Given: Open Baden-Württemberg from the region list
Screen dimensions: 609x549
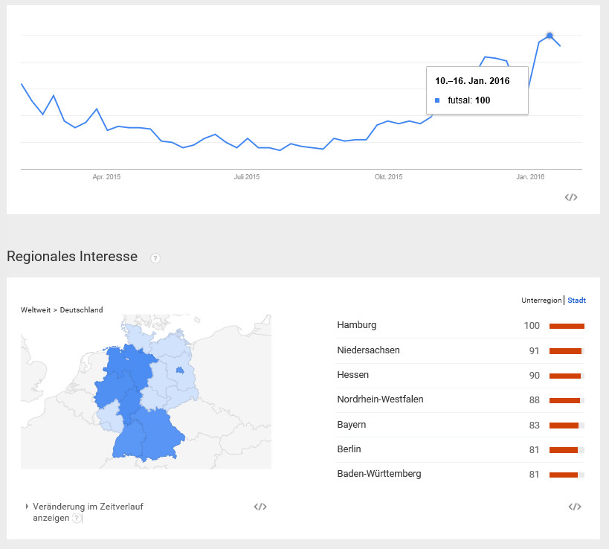Looking at the screenshot, I should pyautogui.click(x=378, y=474).
